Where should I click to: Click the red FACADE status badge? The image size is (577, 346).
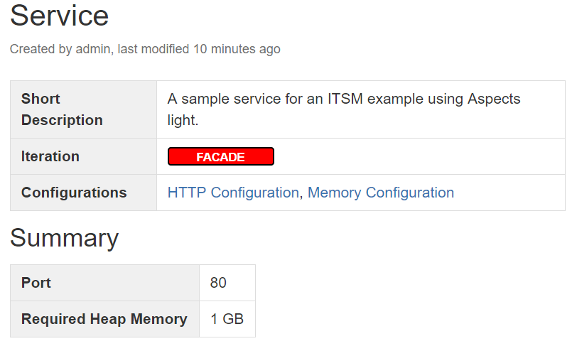tap(220, 157)
